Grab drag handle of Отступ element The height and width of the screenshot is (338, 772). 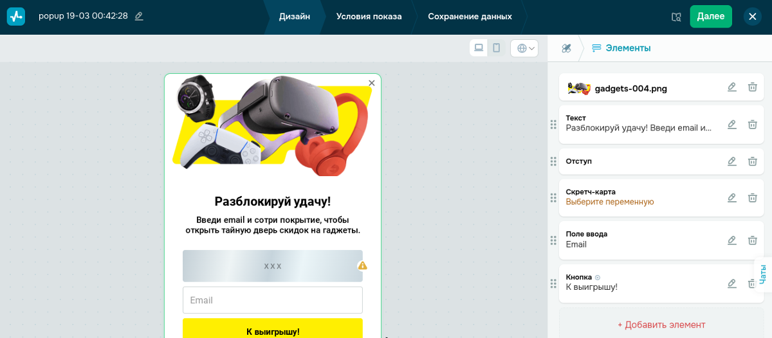[x=553, y=161]
